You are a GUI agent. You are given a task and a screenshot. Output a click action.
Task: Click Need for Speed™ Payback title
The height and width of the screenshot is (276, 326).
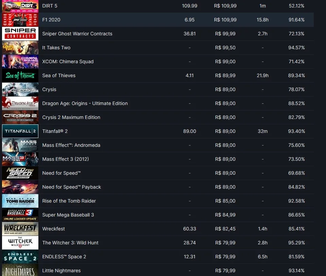72,187
